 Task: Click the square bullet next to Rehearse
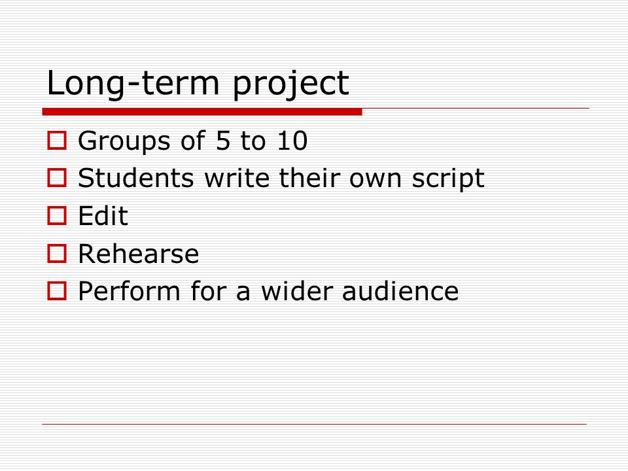pos(56,254)
